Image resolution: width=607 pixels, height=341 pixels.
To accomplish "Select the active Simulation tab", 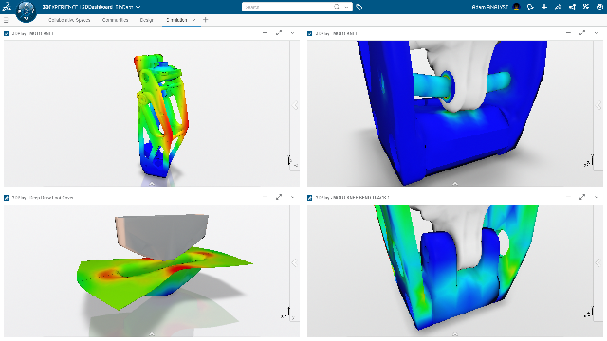I will tap(176, 20).
